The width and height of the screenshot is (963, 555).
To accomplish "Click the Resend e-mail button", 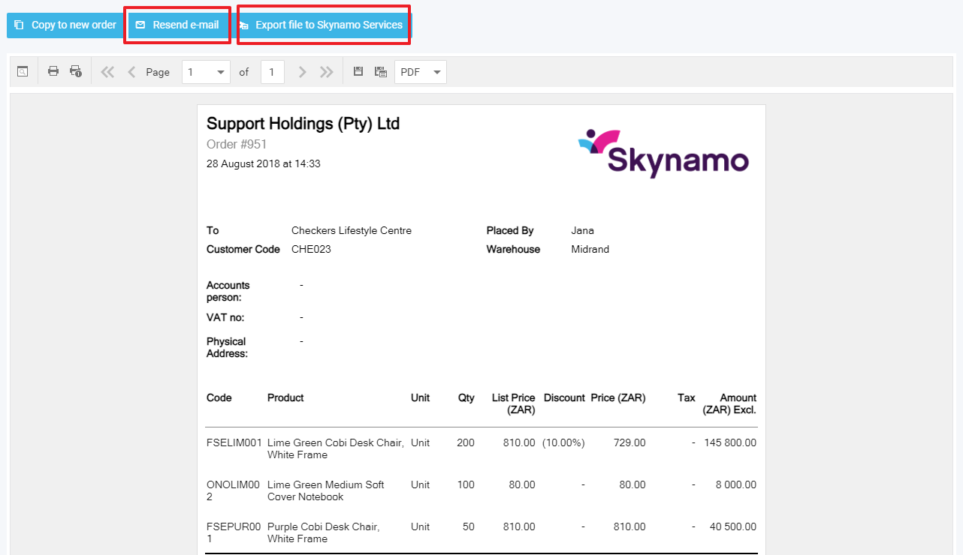I will click(177, 25).
